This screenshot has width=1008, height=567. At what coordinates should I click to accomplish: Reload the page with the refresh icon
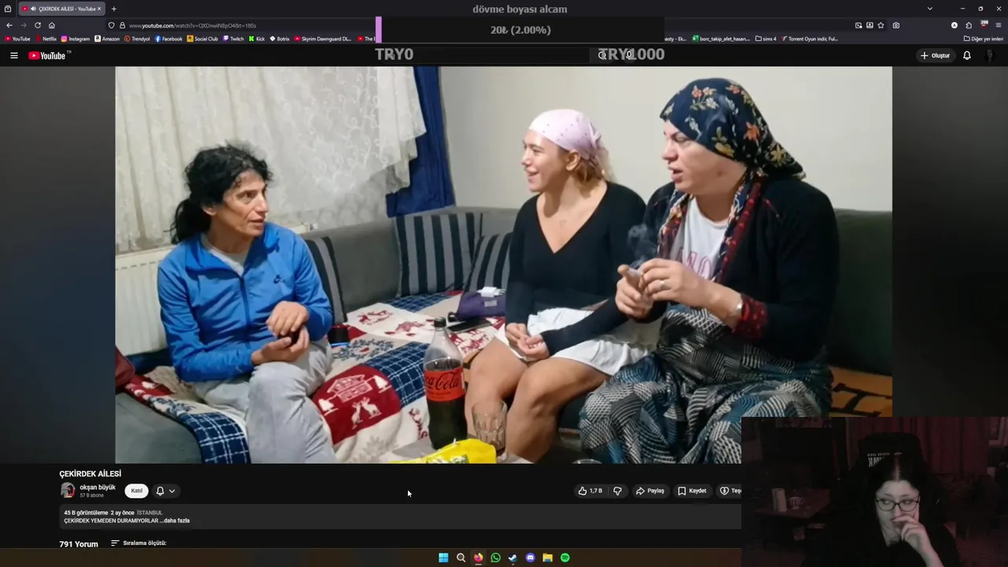tap(37, 25)
